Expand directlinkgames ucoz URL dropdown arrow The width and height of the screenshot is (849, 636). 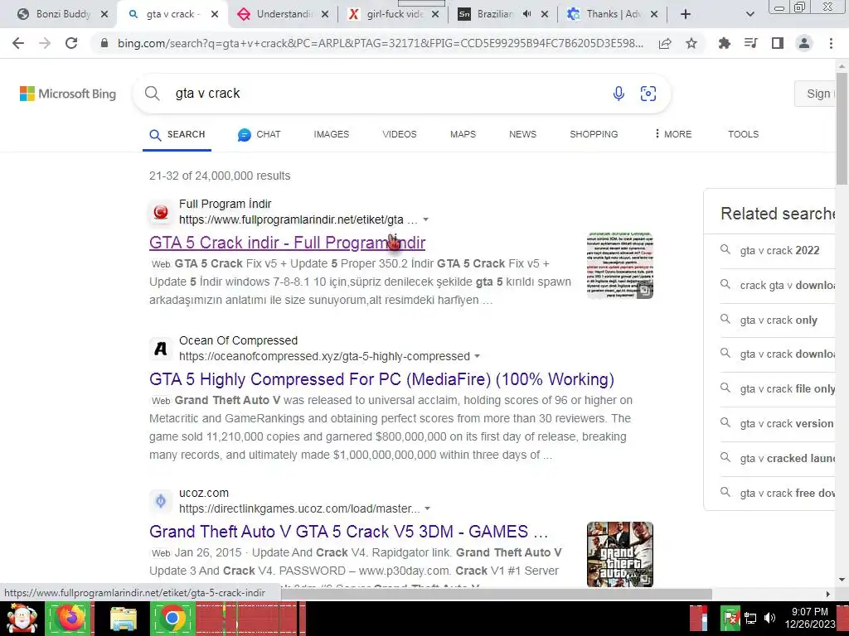[428, 509]
